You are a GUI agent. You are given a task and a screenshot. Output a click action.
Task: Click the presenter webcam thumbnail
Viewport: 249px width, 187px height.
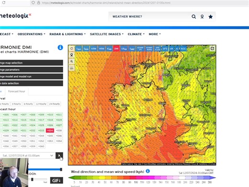[x=14, y=173]
